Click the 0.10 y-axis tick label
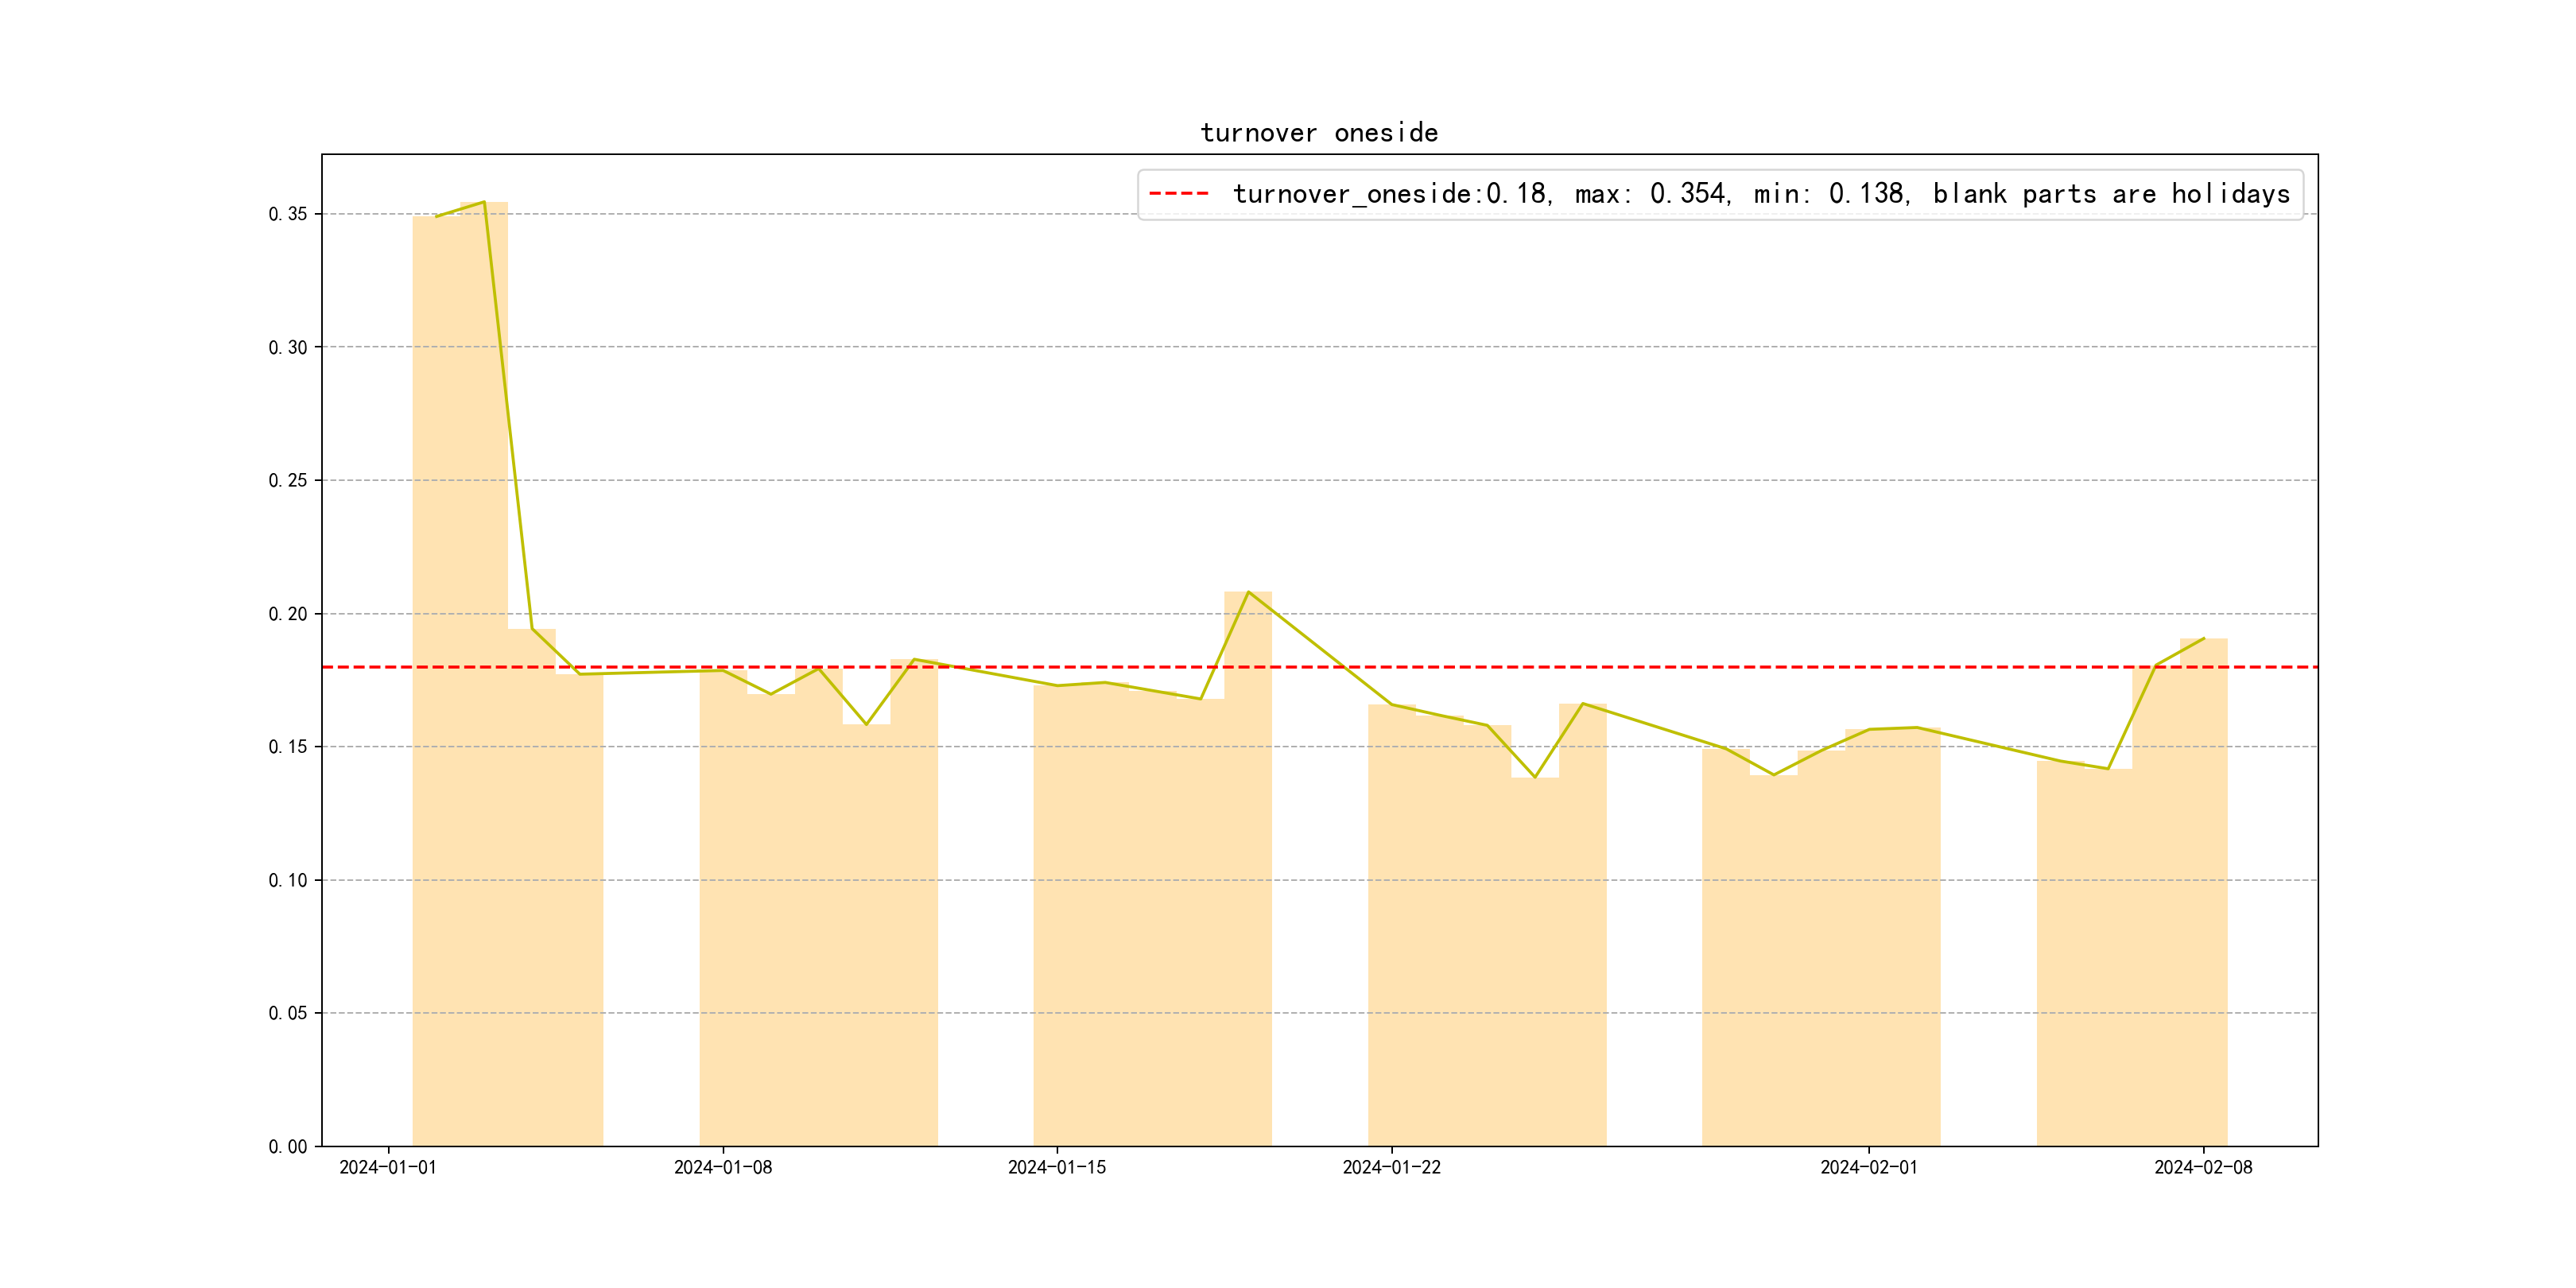Image resolution: width=2576 pixels, height=1288 pixels. coord(287,880)
